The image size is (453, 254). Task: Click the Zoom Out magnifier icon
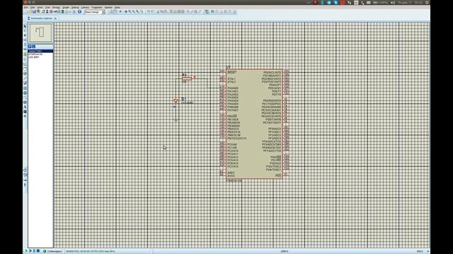134,12
